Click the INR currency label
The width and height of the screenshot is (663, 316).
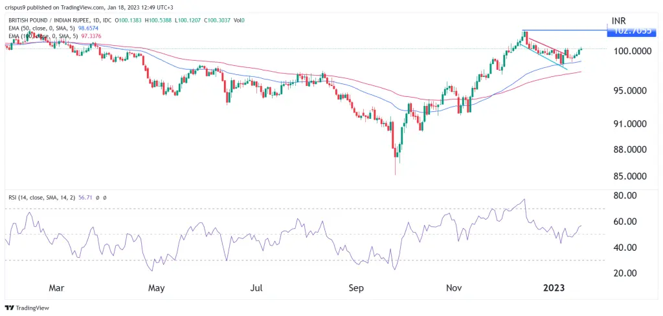pyautogui.click(x=618, y=21)
